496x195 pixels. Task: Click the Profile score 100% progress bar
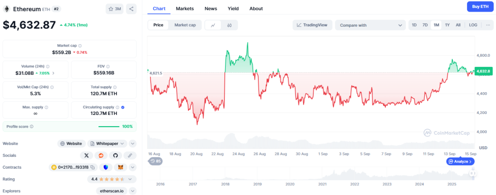click(109, 127)
